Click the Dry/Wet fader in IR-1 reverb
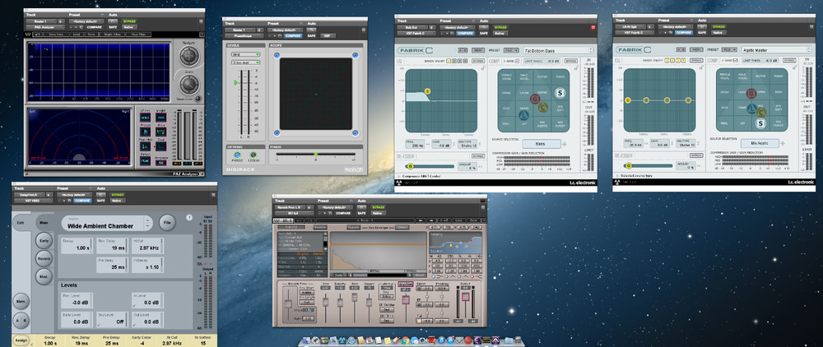The height and width of the screenshot is (347, 823). [x=406, y=300]
